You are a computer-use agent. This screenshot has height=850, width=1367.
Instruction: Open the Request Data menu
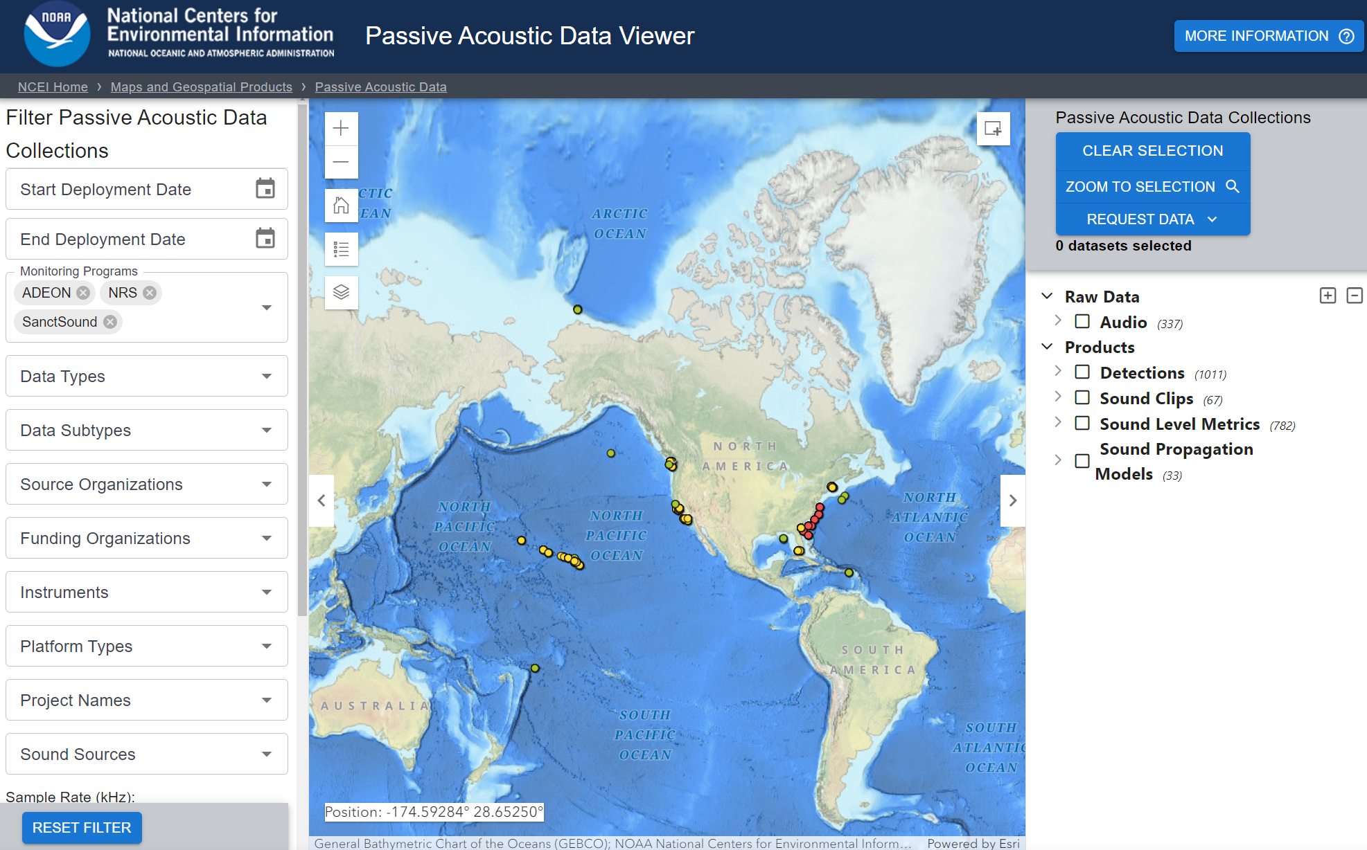(1152, 219)
